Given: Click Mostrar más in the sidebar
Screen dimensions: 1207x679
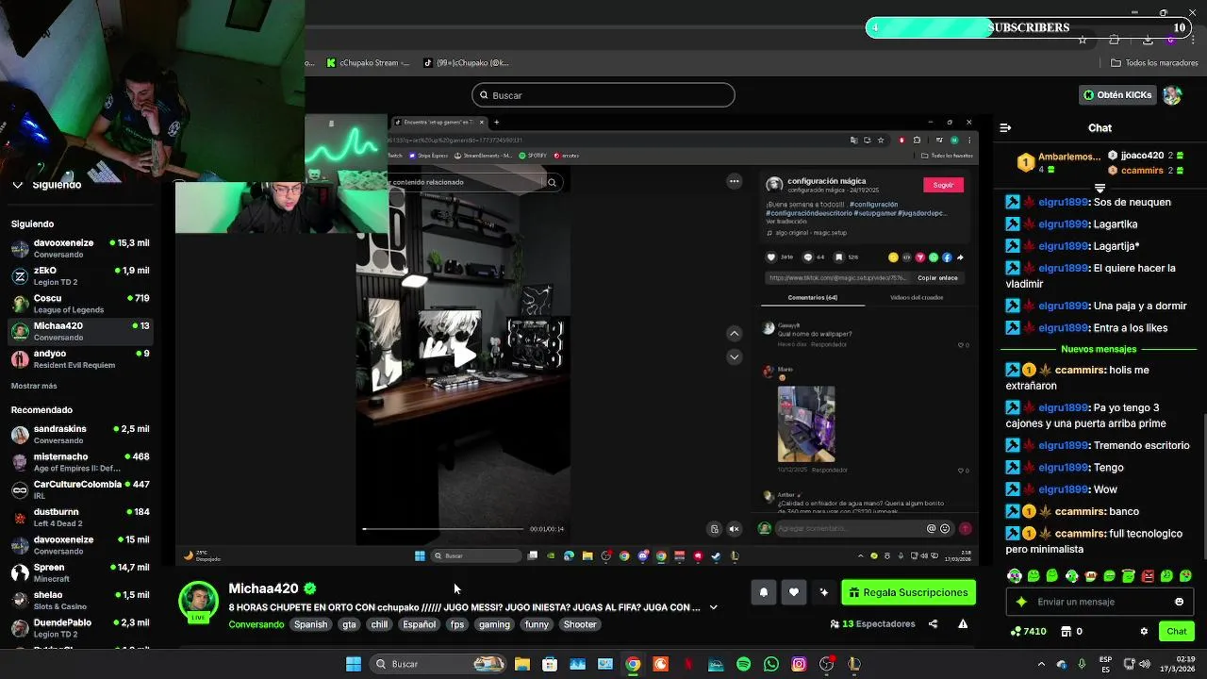Looking at the screenshot, I should click(x=34, y=386).
